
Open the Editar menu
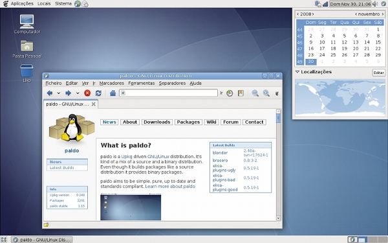[x=72, y=84]
